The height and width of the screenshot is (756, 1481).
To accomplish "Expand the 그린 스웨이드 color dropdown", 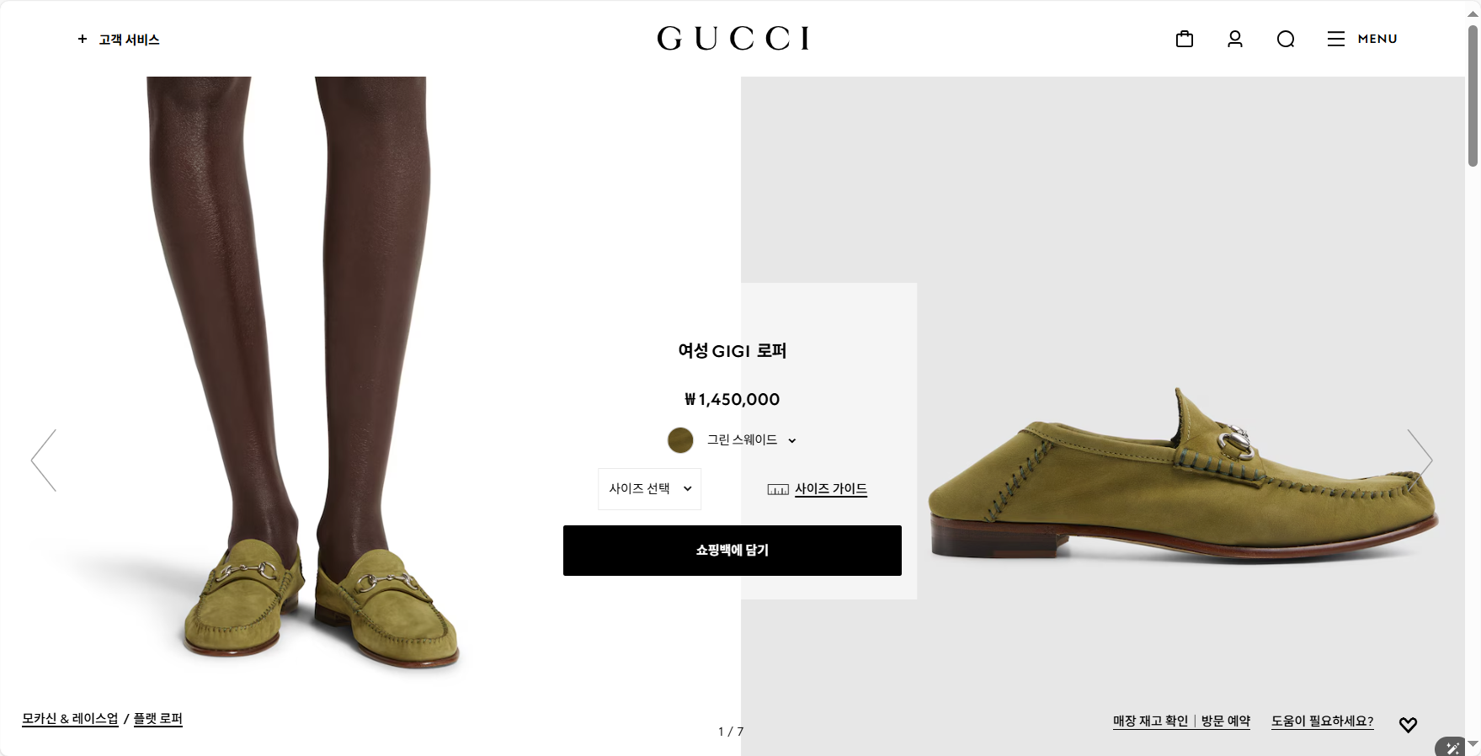I will [752, 439].
